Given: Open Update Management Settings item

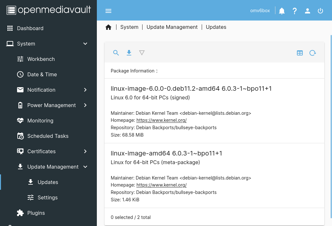Looking at the screenshot, I should pyautogui.click(x=48, y=198).
